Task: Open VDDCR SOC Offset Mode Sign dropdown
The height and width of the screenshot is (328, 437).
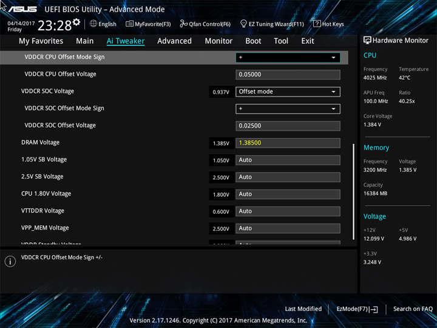Action: pos(288,109)
